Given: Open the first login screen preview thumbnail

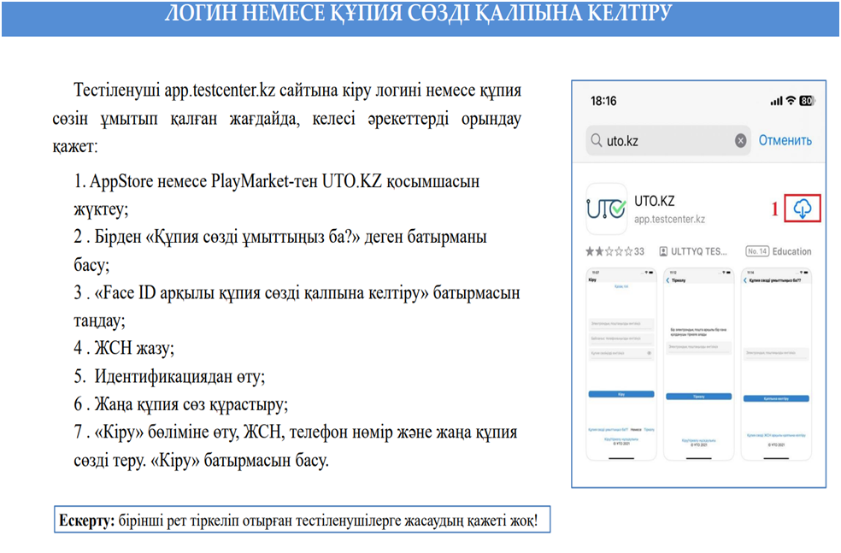Looking at the screenshot, I should (x=620, y=365).
